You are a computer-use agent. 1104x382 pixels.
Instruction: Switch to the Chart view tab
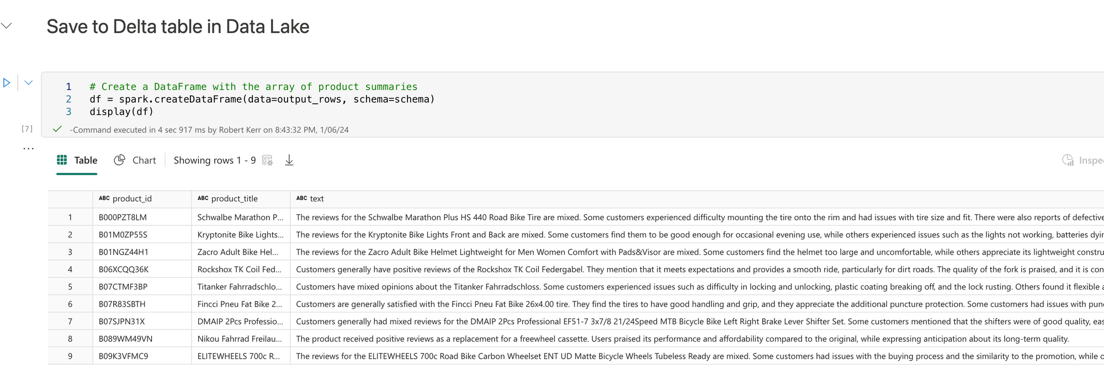[x=135, y=160]
